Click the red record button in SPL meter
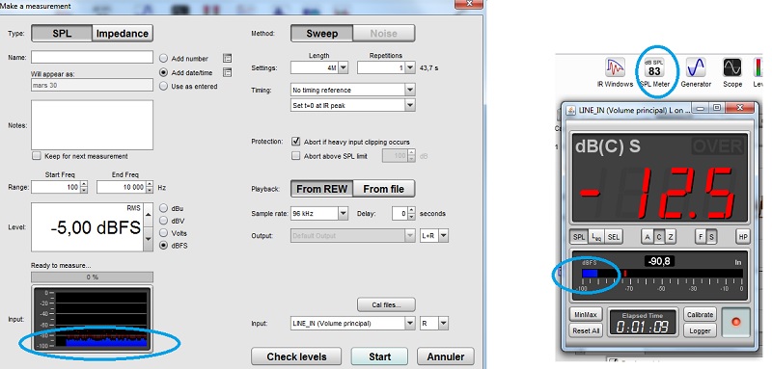Viewport: 772px width, 369px height. (x=736, y=322)
